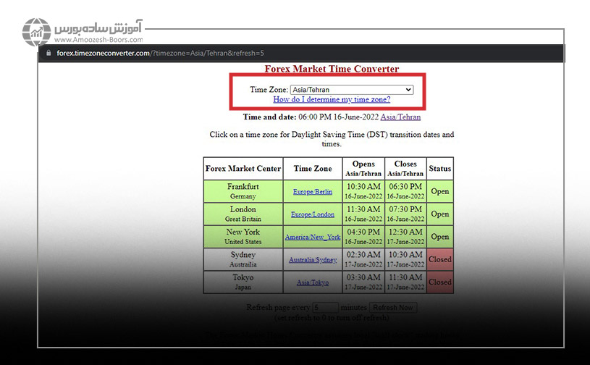Viewport: 590px width, 365px height.
Task: Click the refresh minutes input field
Action: coord(326,308)
